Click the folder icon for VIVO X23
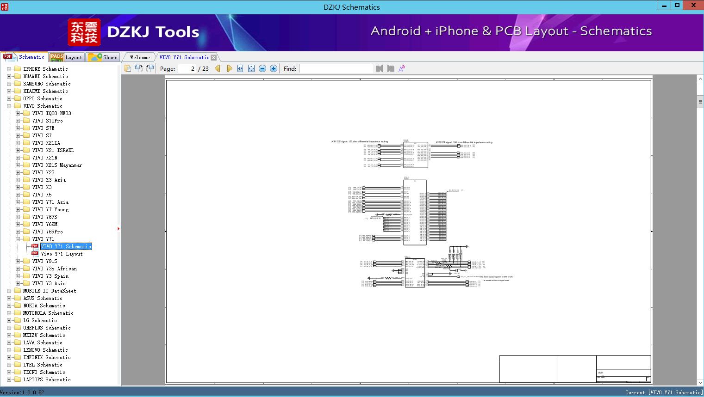704x397 pixels. click(26, 172)
